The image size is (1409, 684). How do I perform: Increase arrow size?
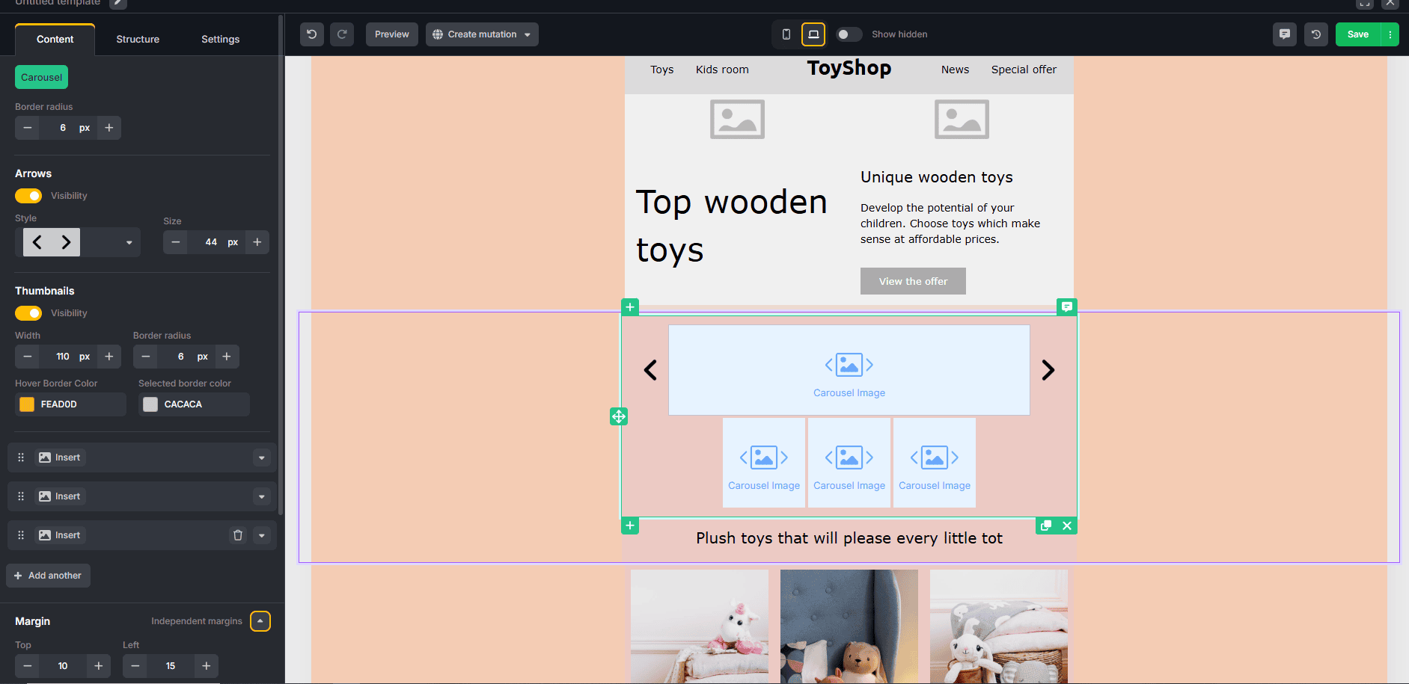click(257, 242)
